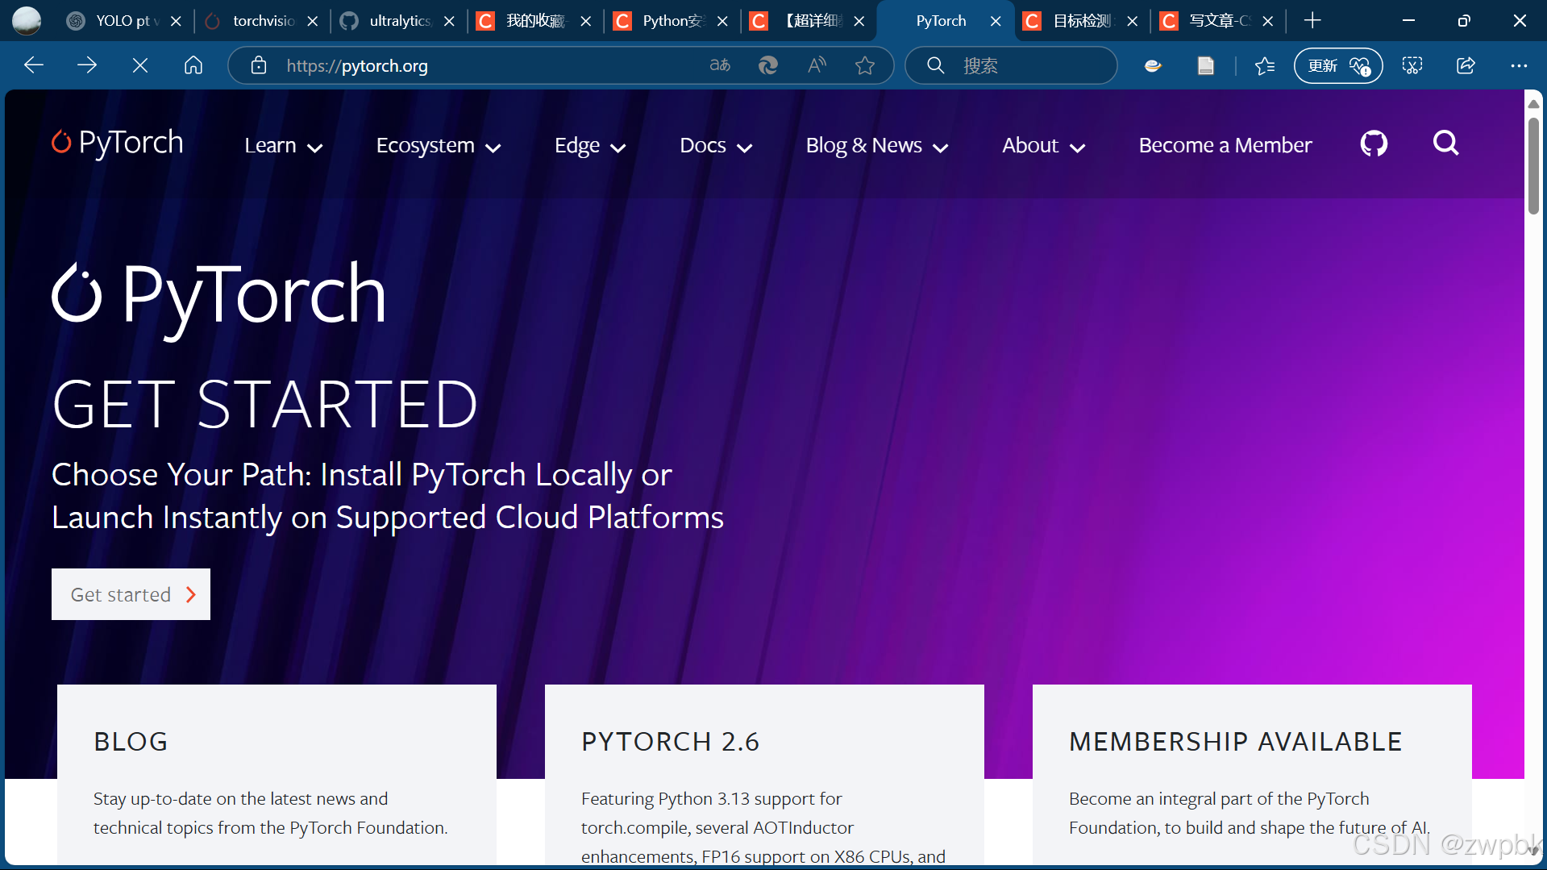Add page to favorites star
Image resolution: width=1547 pixels, height=870 pixels.
click(x=865, y=65)
